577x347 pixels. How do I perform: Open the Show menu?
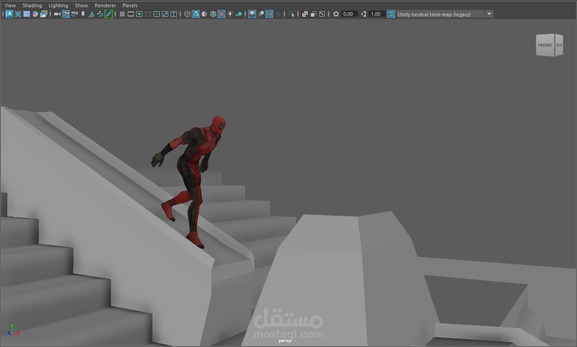tap(81, 5)
